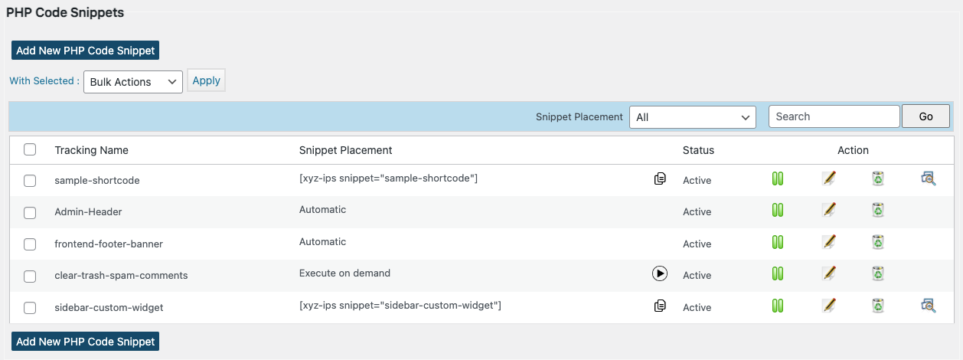Open the Bulk Actions dropdown
963x360 pixels.
133,82
